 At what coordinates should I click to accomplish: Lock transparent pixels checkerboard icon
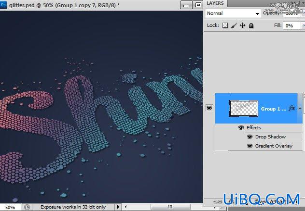(225, 25)
